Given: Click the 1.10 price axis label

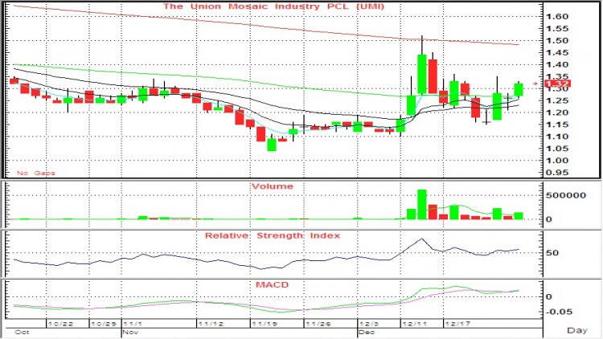Looking at the screenshot, I should pyautogui.click(x=557, y=137).
